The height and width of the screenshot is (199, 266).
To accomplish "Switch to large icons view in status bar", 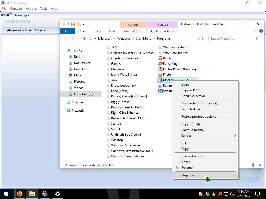I will click(260, 165).
